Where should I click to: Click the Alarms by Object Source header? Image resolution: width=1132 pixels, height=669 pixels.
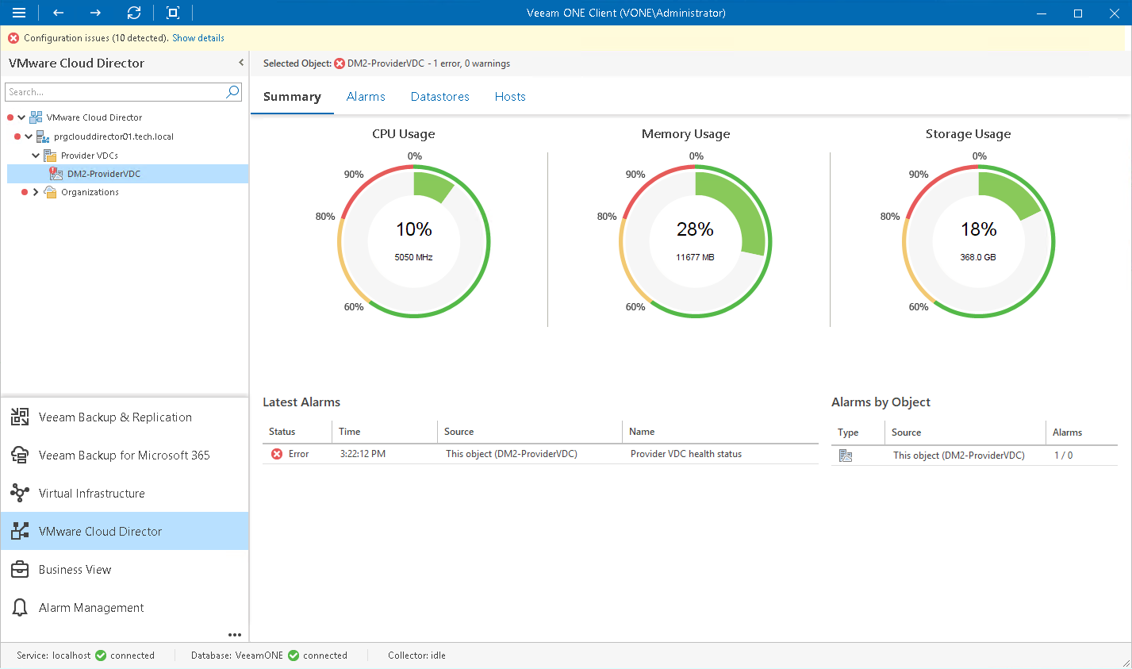(965, 433)
